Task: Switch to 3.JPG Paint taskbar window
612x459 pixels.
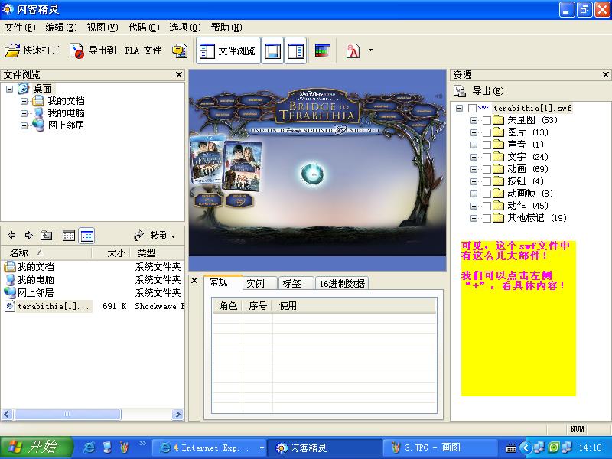Action: (x=439, y=448)
